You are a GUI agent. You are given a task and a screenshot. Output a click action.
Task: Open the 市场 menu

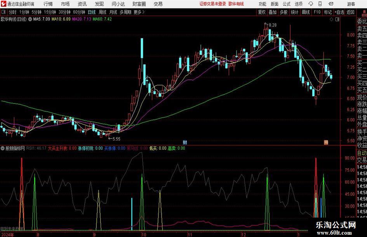(x=65, y=4)
